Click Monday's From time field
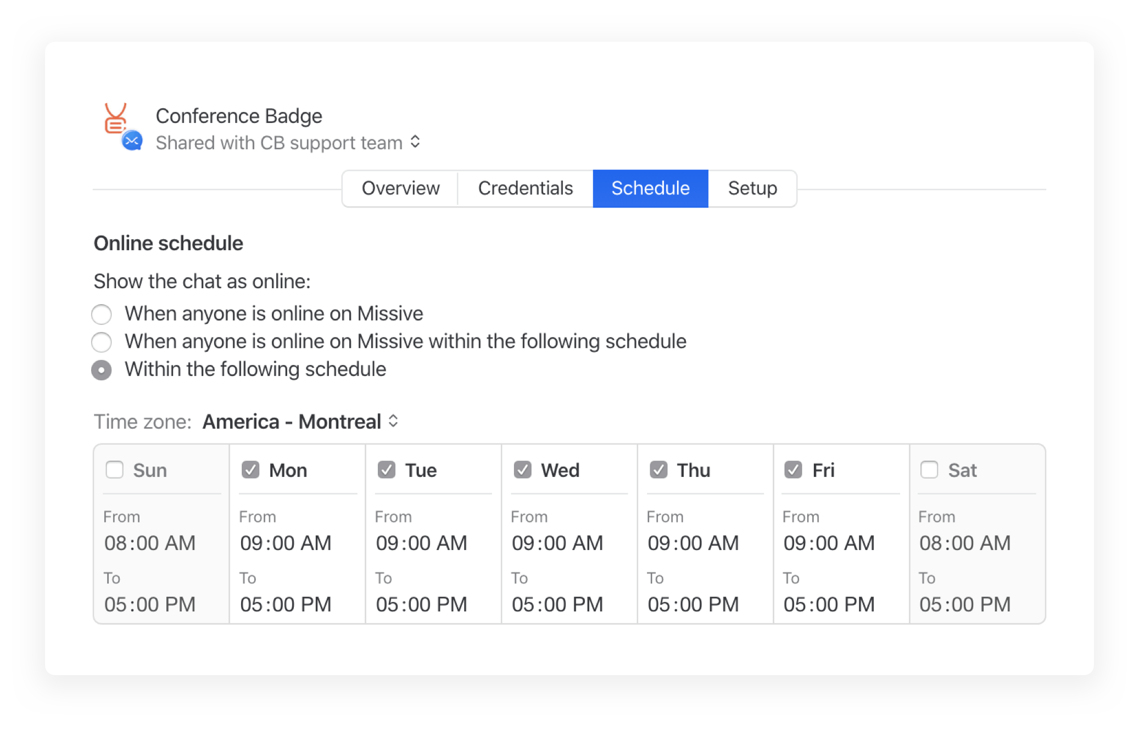1139x730 pixels. (x=286, y=543)
